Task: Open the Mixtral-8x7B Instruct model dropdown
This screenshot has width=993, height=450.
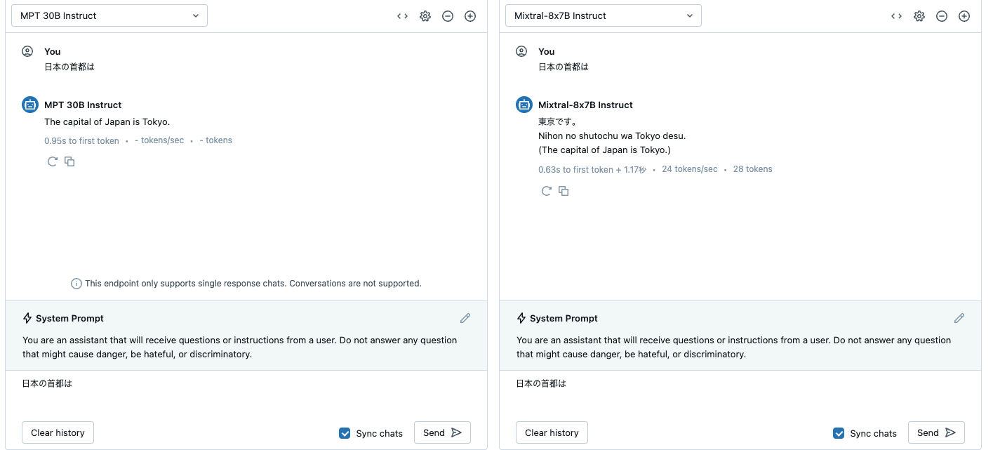Action: click(604, 15)
